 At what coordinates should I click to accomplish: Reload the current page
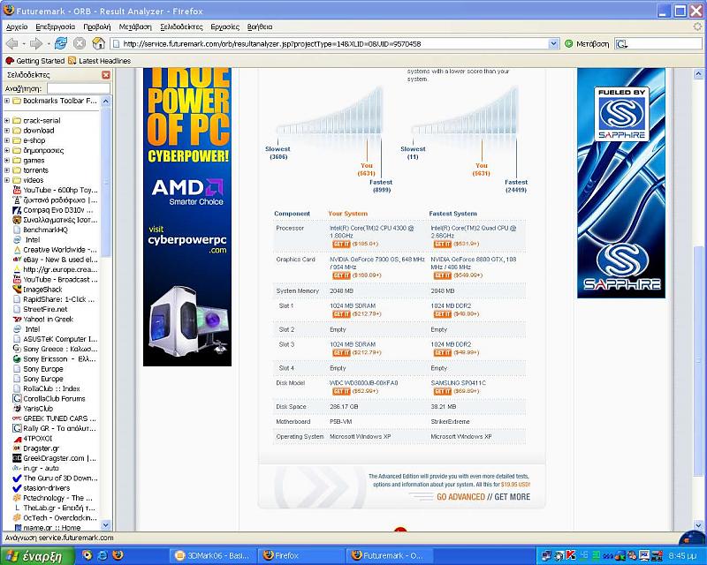coord(61,44)
